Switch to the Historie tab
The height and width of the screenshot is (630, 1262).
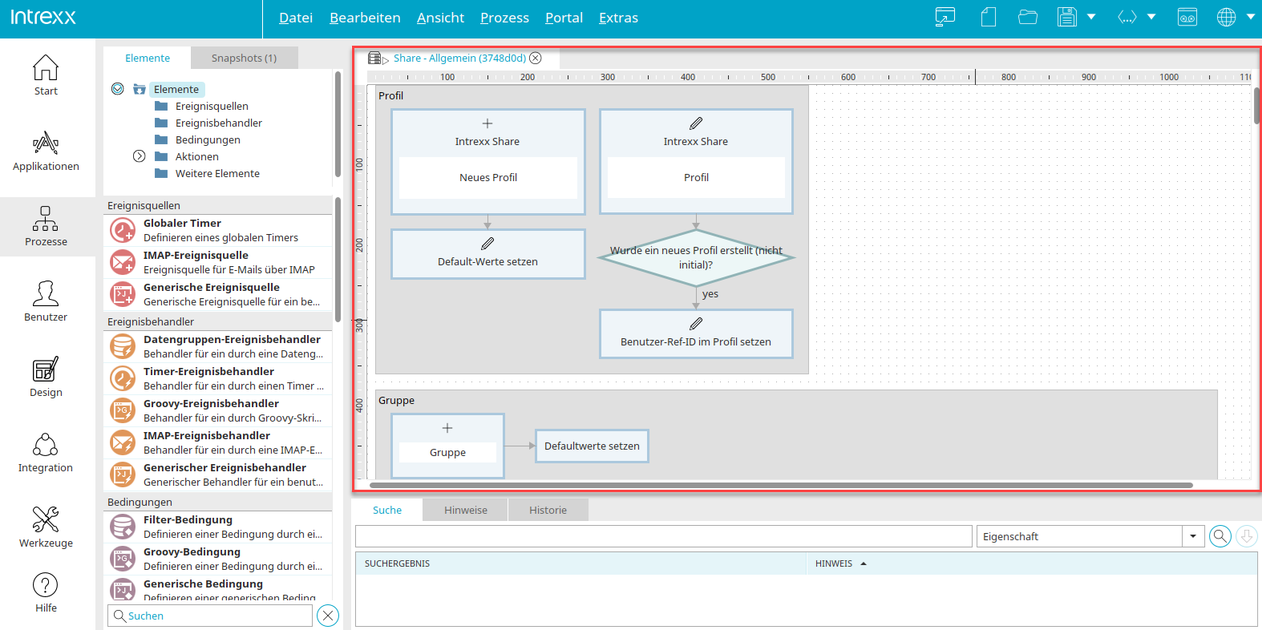548,510
